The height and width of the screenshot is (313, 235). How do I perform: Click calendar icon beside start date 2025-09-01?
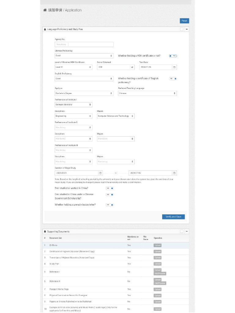point(100,173)
